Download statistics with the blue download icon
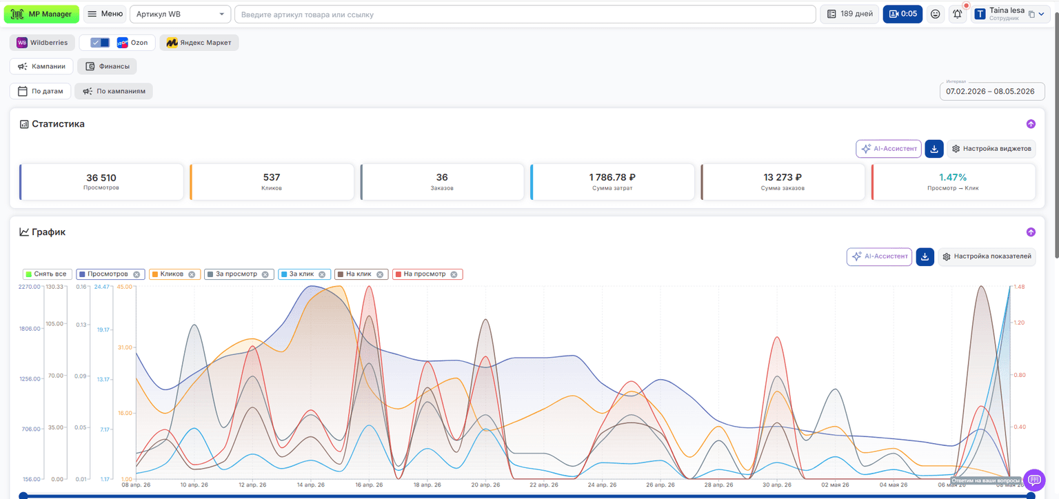The height and width of the screenshot is (499, 1059). [x=934, y=148]
